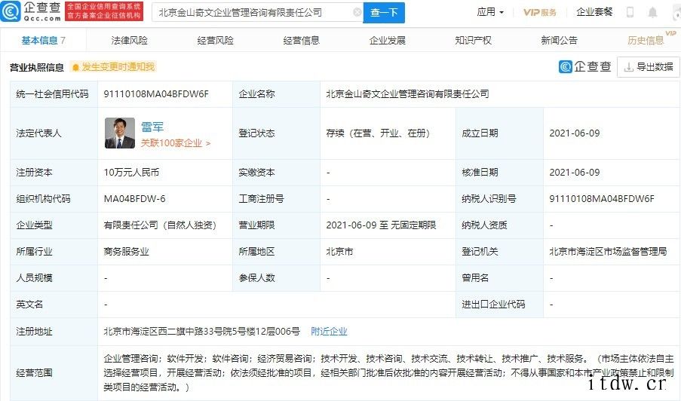This screenshot has height=401, width=681.
Task: Click organization code MA04BFDW-6
Action: 134,199
